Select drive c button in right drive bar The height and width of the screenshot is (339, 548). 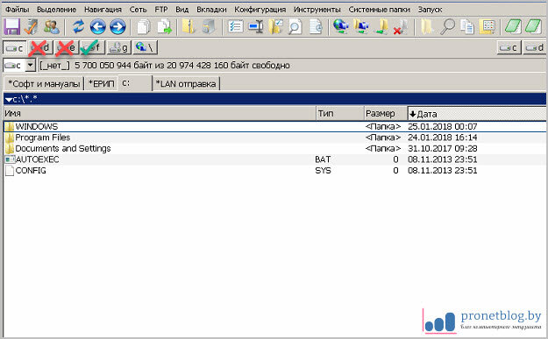tap(509, 48)
